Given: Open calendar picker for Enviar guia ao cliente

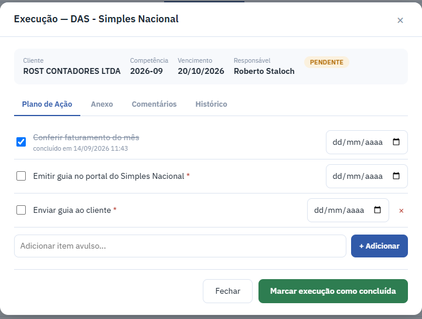Looking at the screenshot, I should point(377,210).
